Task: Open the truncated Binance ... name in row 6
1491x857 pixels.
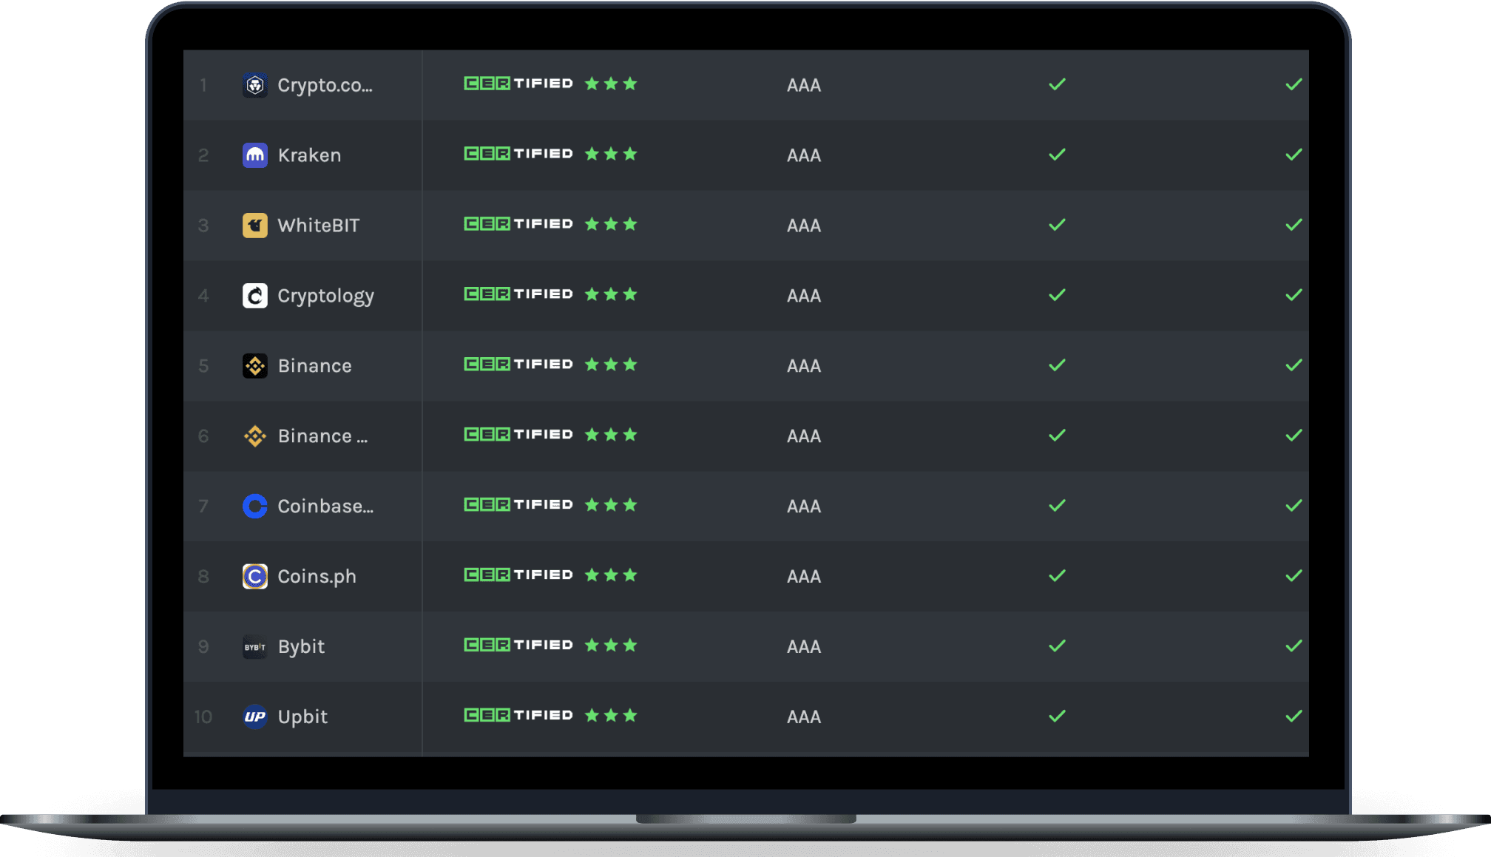Action: 322,436
